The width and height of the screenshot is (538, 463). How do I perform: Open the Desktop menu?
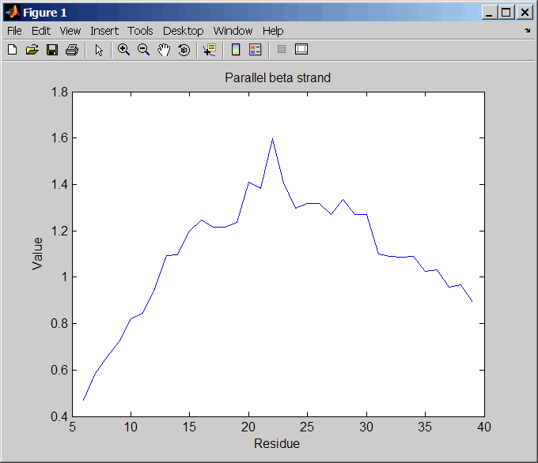click(x=184, y=31)
